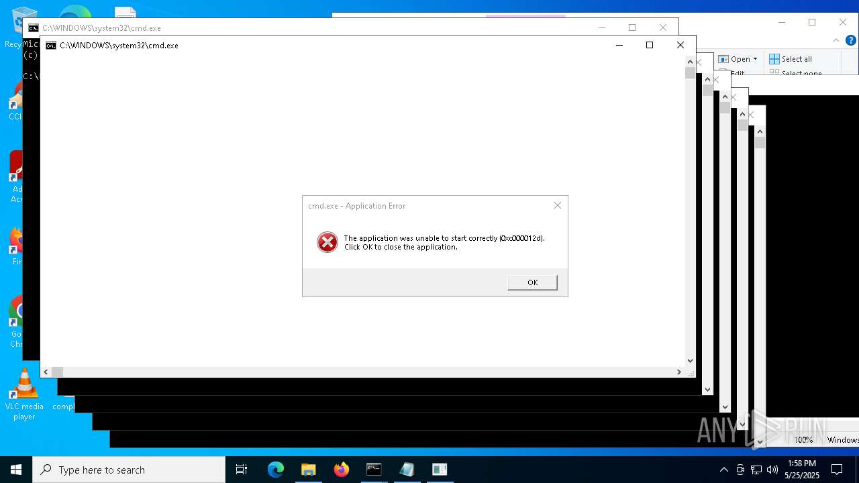Collapse the File Explorer ribbon chevron

(x=836, y=40)
